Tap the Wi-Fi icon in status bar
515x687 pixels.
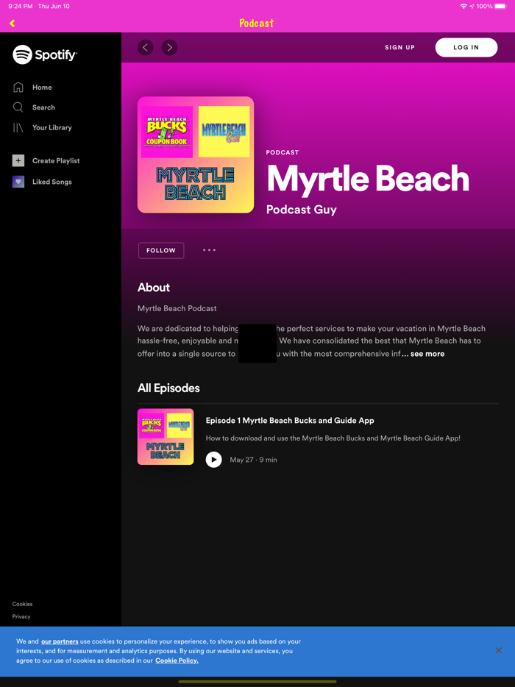464,6
